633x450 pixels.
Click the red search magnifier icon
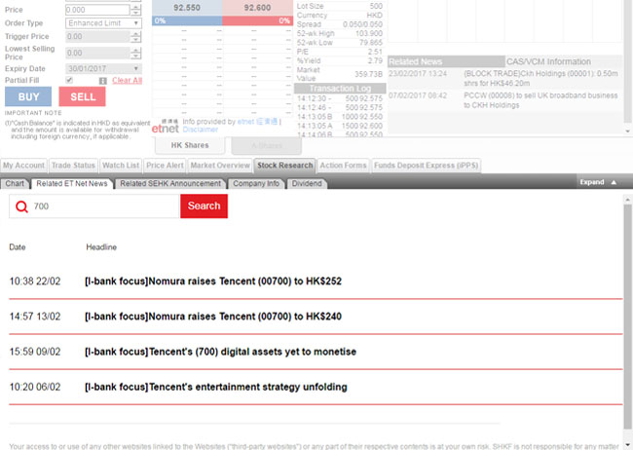pyautogui.click(x=21, y=206)
